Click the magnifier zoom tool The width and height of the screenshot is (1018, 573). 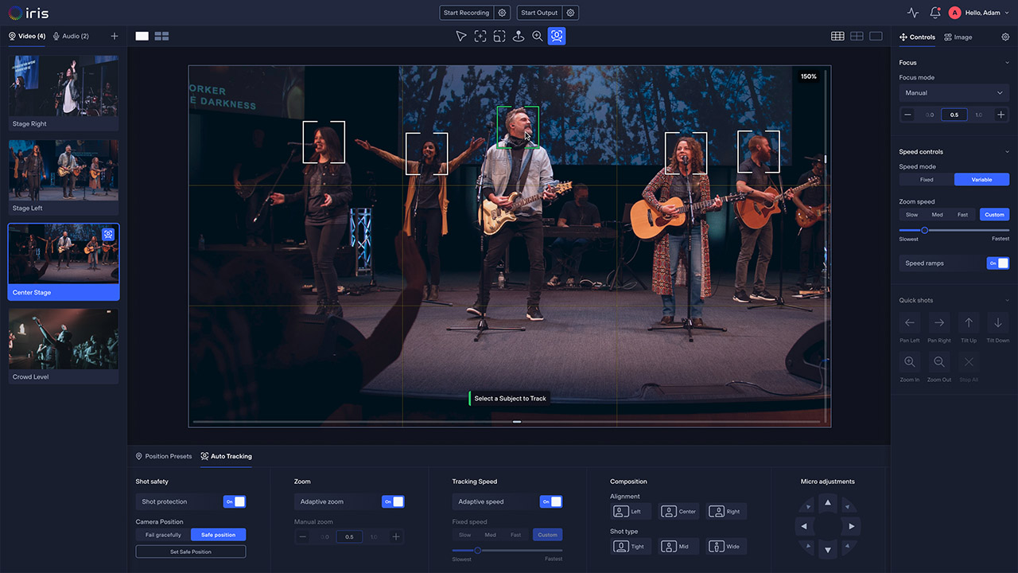(538, 36)
